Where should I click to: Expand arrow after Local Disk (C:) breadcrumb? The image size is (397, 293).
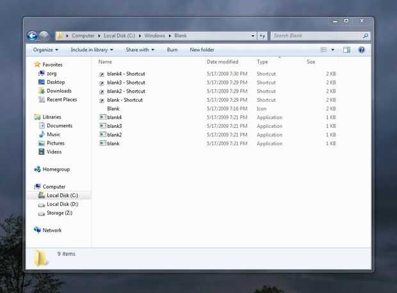(x=140, y=36)
